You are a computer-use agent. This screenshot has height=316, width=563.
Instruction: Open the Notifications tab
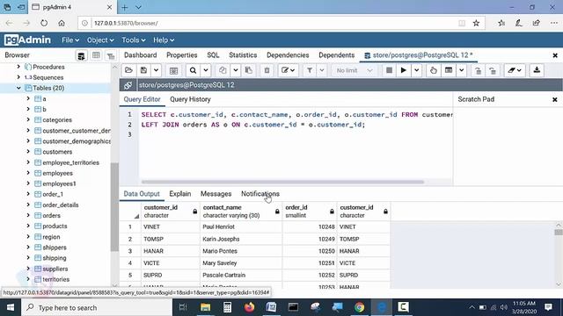[260, 194]
